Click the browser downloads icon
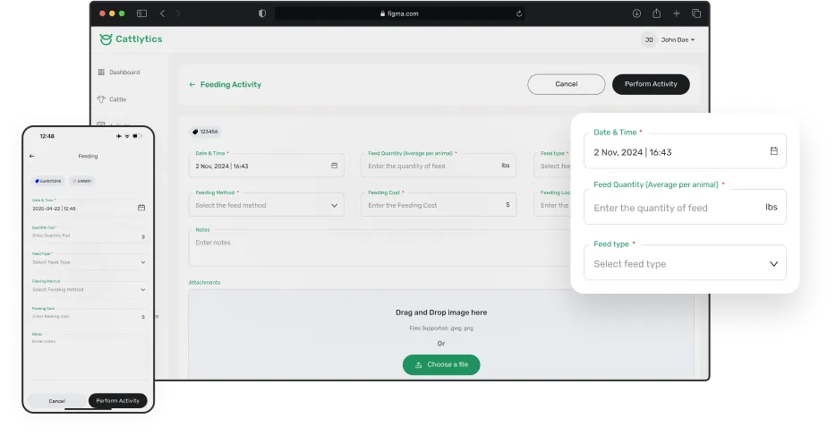The height and width of the screenshot is (436, 836). [636, 13]
